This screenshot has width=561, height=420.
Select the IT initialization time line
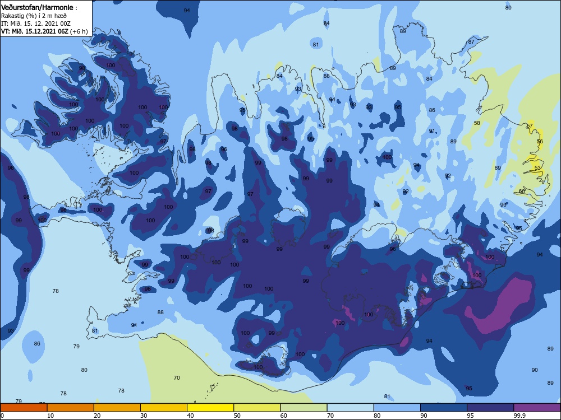pyautogui.click(x=36, y=24)
